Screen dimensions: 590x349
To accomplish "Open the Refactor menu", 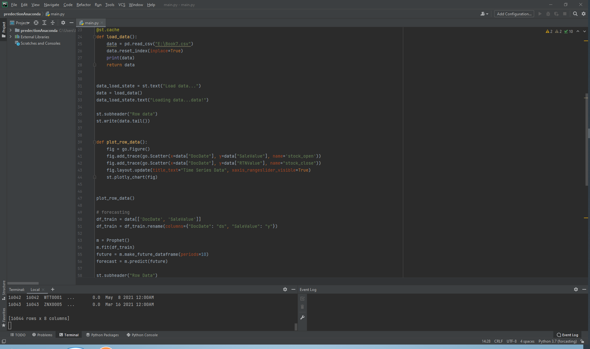I will click(x=83, y=5).
